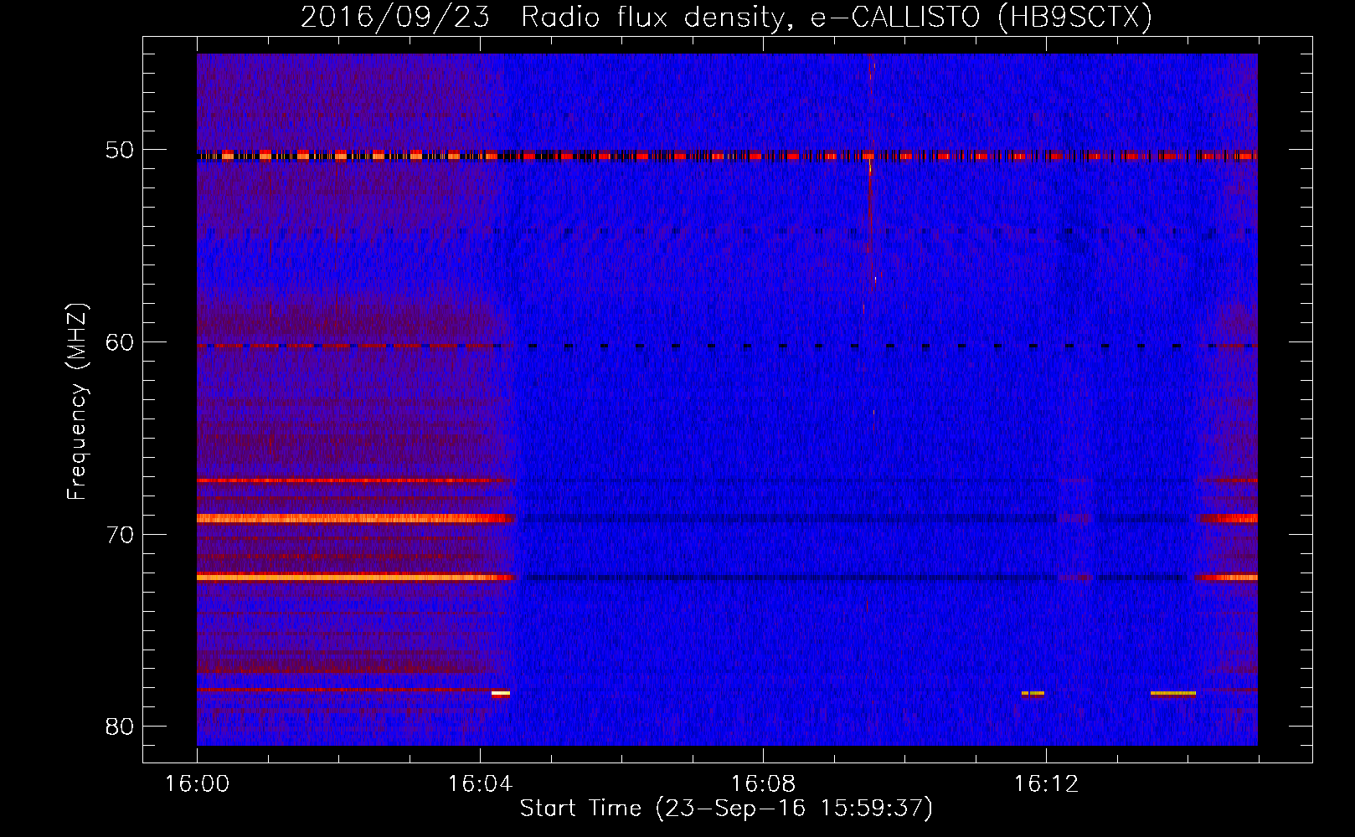This screenshot has height=837, width=1355.
Task: Click the 'Start Time (23-Sep-16 15:59:37)' label
Action: pos(726,809)
